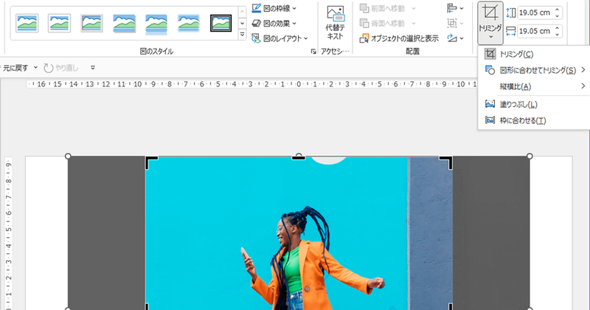Click top-left picture sizing handle circle

(68, 156)
